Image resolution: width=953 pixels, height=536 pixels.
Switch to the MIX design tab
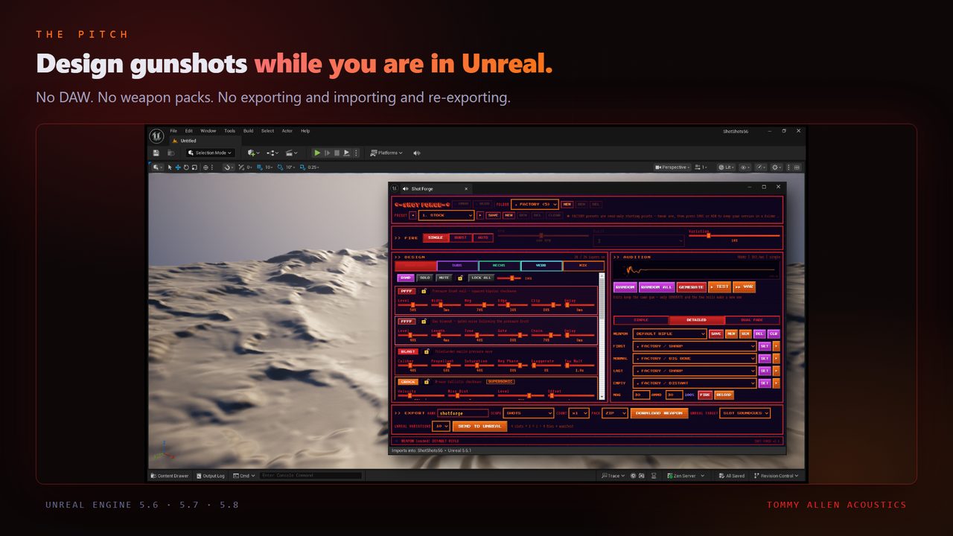pyautogui.click(x=583, y=266)
